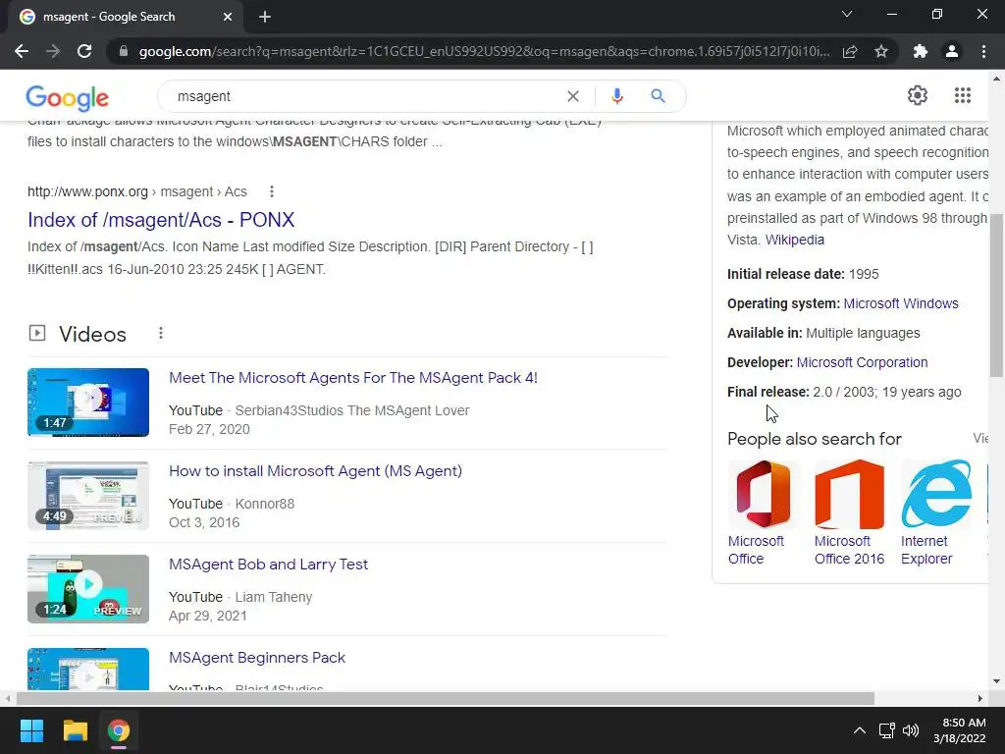Open Microsoft Office related search

point(763,512)
